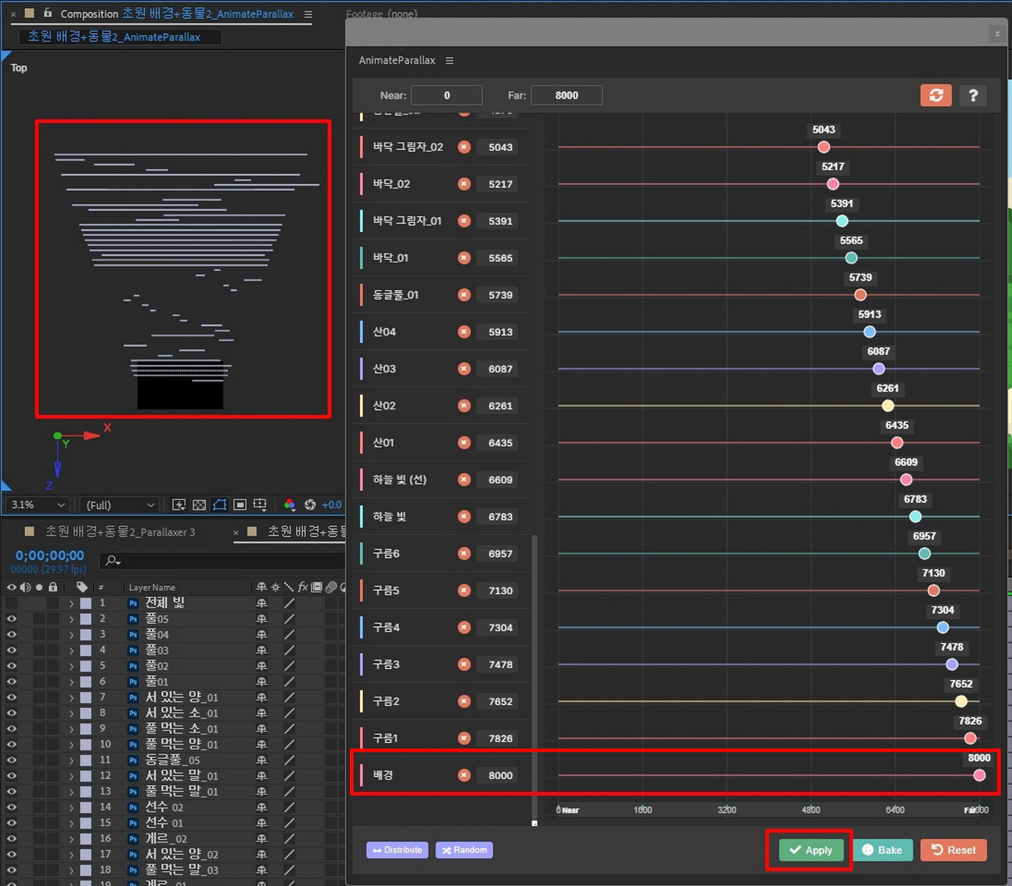Screen dimensions: 1012x886
Task: Click the orange refresh icon in AnimateParallax
Action: click(935, 95)
